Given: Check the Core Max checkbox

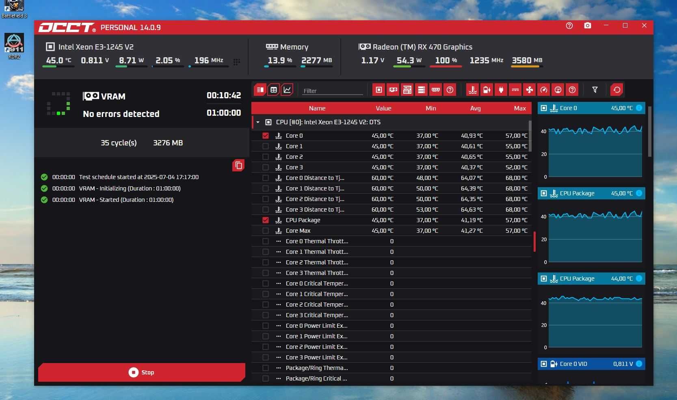Looking at the screenshot, I should point(266,231).
